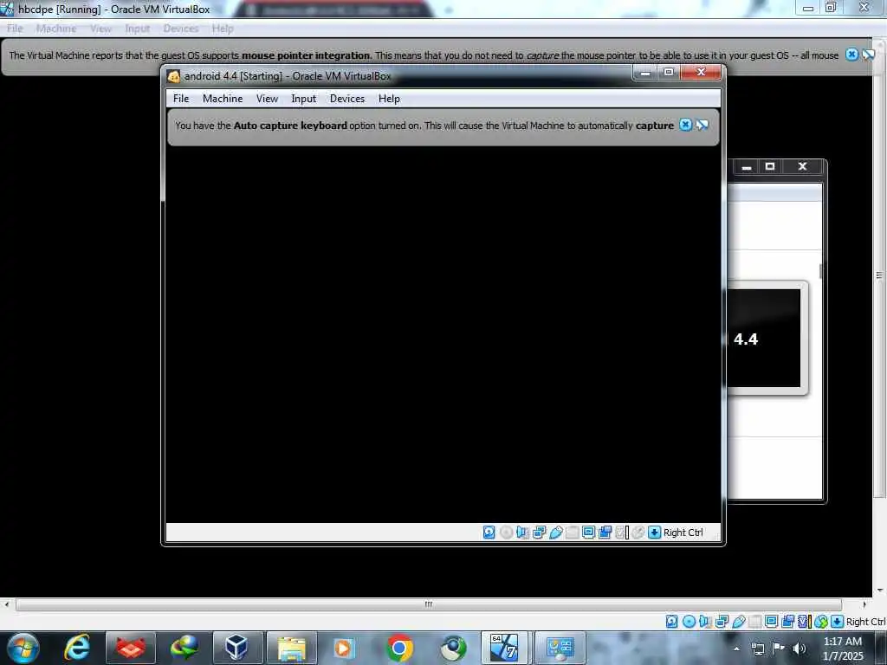Dismiss the mouse pointer integration notification
The width and height of the screenshot is (887, 665).
coord(851,55)
